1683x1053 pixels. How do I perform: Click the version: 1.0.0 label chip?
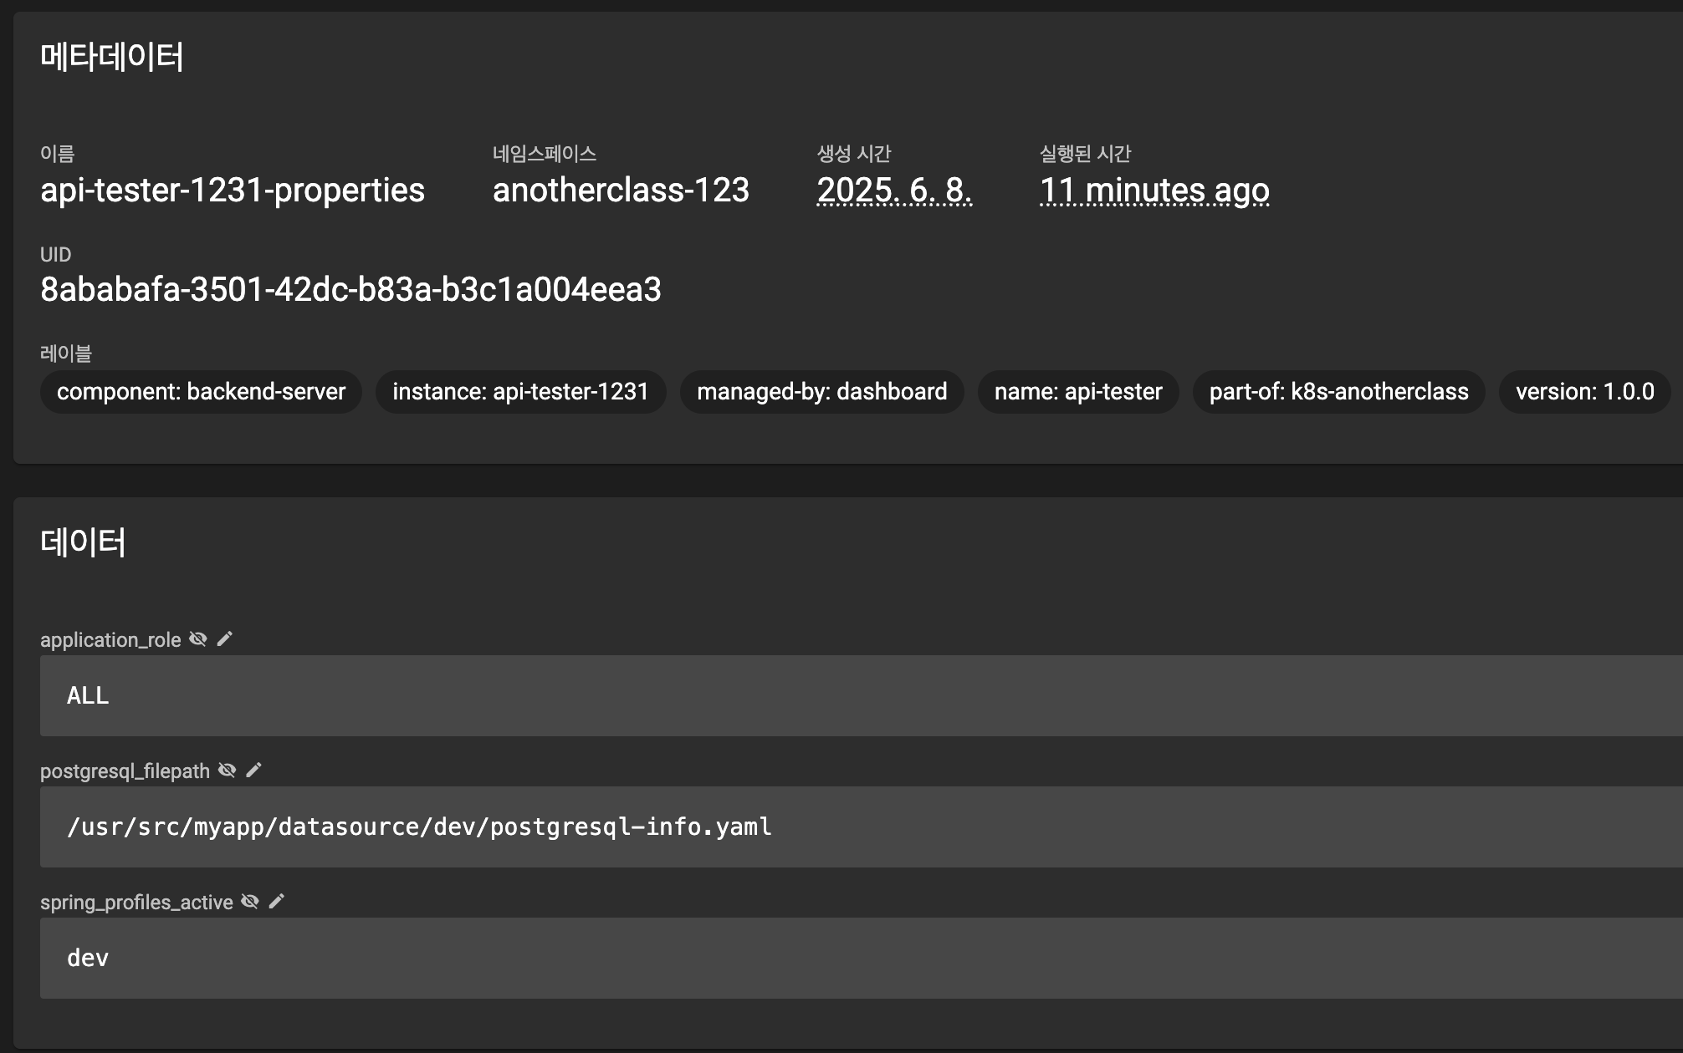click(1584, 392)
